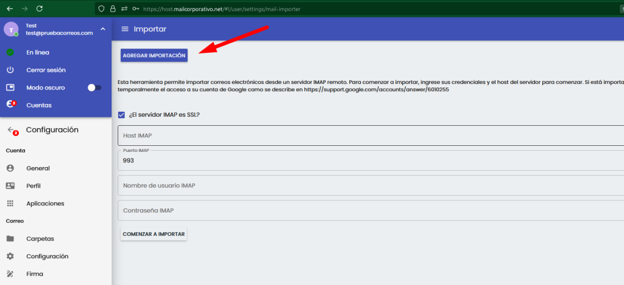Image resolution: width=624 pixels, height=285 pixels.
Task: Uncheck the IMAP SSL server checkbox
Action: (121, 114)
